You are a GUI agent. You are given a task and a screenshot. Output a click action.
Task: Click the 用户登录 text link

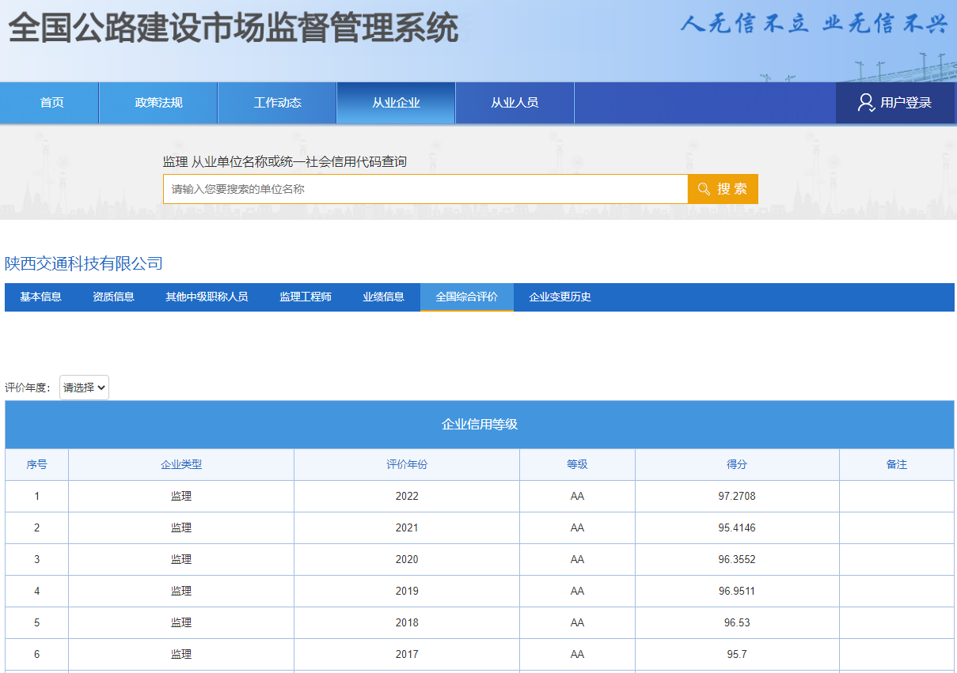[906, 103]
